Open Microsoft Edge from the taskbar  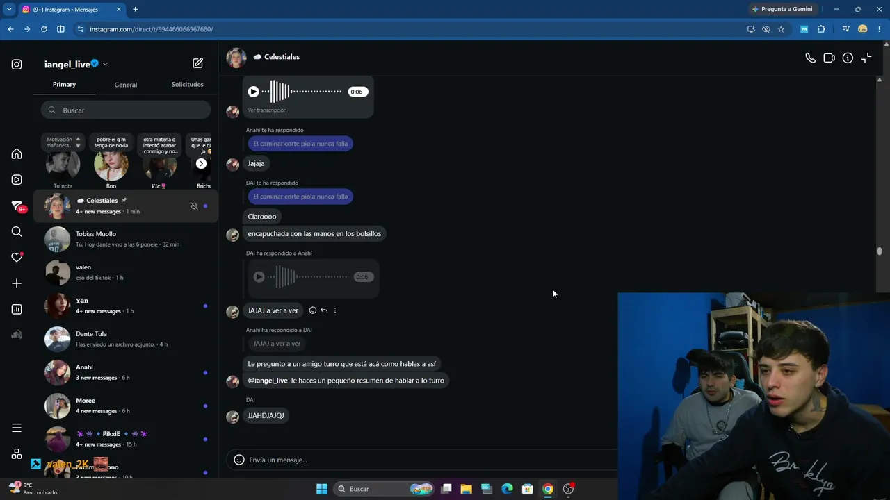507,489
